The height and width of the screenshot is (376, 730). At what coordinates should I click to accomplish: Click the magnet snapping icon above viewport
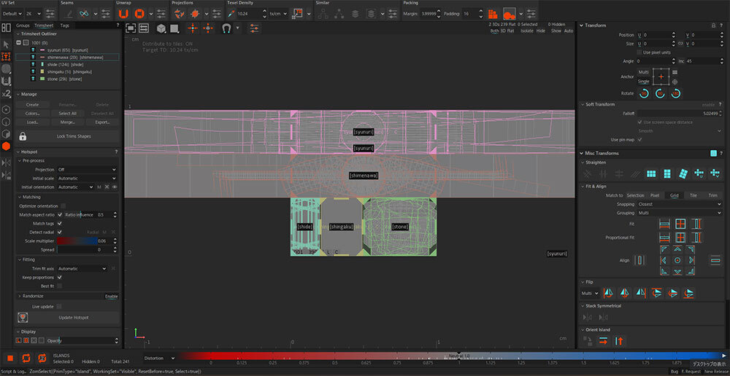(227, 28)
